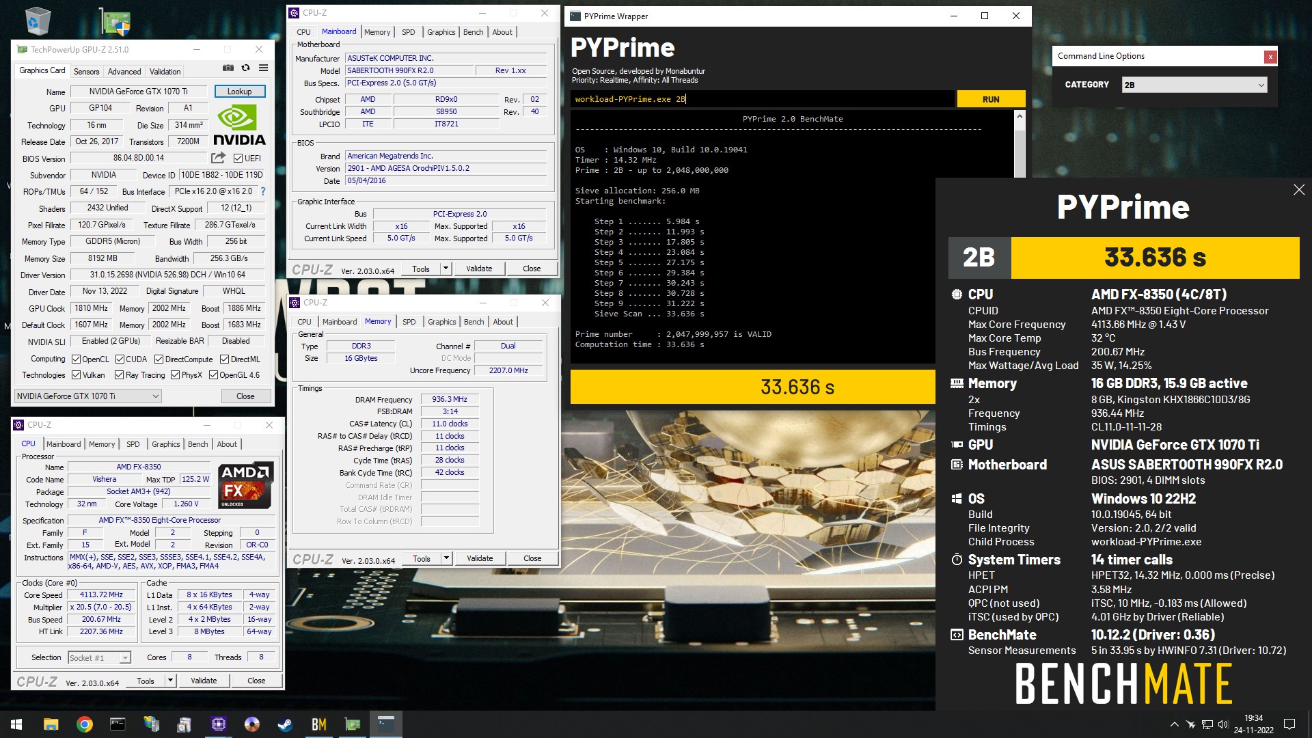Click the NVIDIA logo in GPU-Z
This screenshot has width=1312, height=738.
tap(239, 124)
